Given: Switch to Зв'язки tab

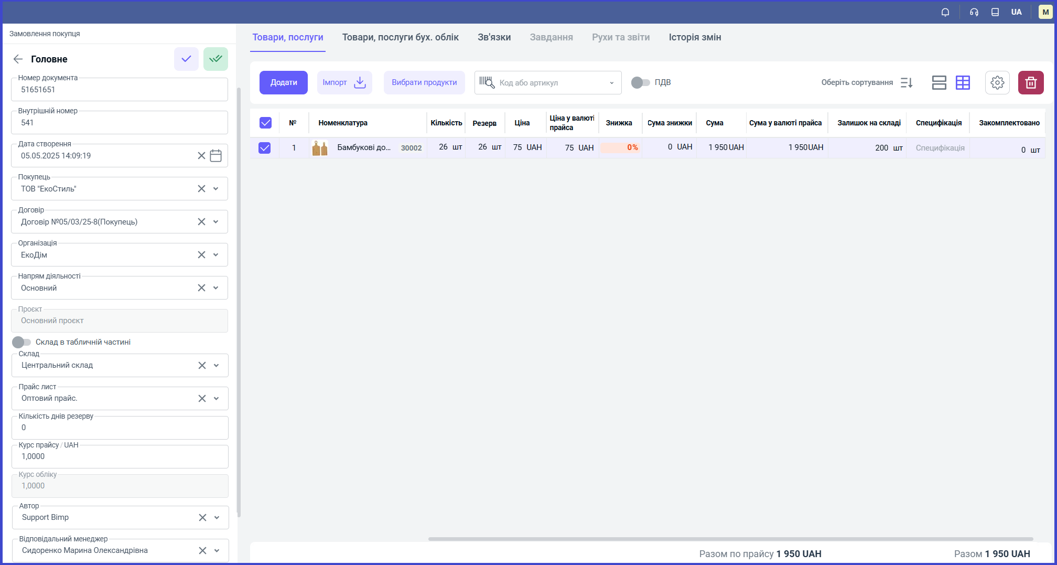Looking at the screenshot, I should click(494, 37).
